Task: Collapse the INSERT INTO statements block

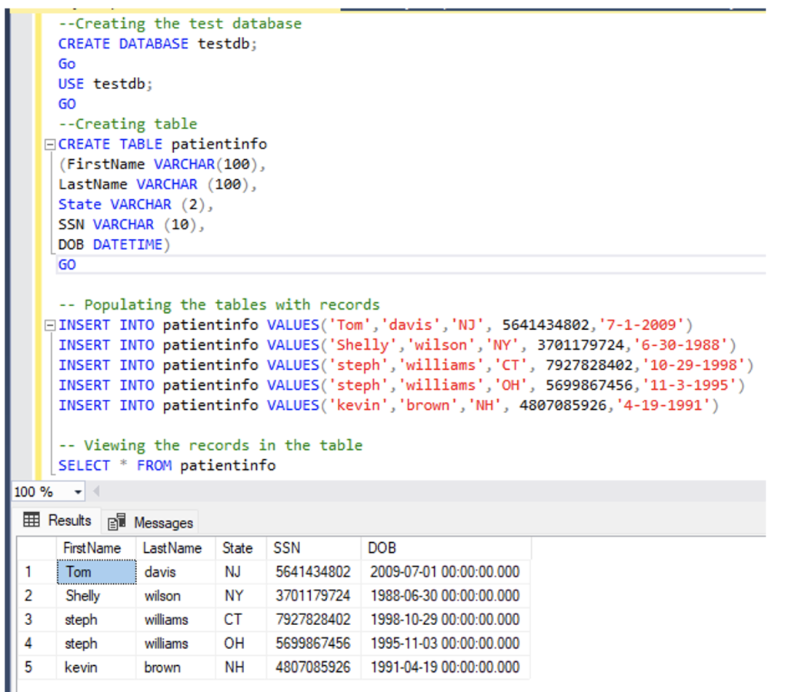Action: [x=51, y=325]
